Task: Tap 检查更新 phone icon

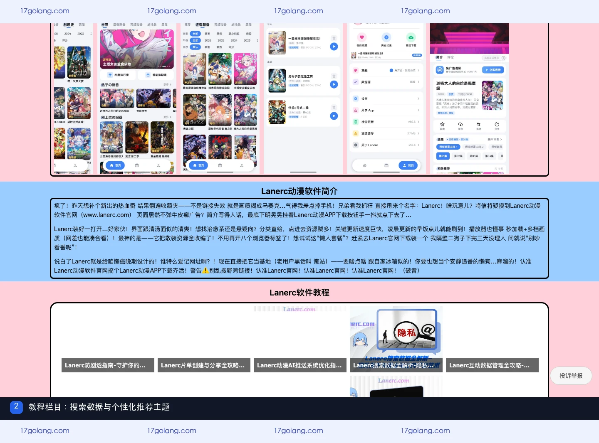Action: pos(356,122)
